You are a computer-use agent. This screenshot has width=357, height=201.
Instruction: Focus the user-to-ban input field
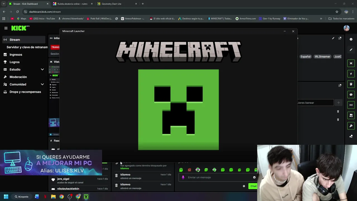[x=315, y=103]
